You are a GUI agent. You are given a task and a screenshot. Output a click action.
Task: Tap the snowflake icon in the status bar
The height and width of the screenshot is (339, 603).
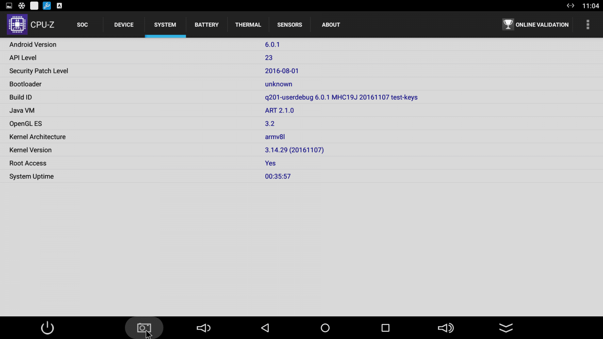pos(21,5)
